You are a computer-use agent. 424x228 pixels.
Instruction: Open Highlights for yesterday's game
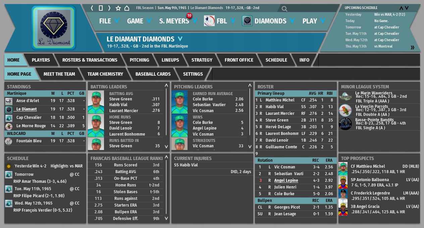pyautogui.click(x=59, y=166)
